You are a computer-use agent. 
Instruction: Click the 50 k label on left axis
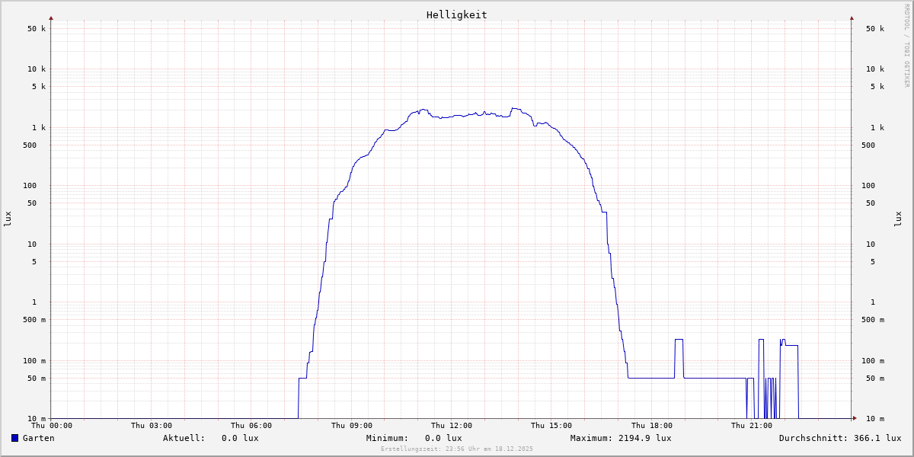37,29
